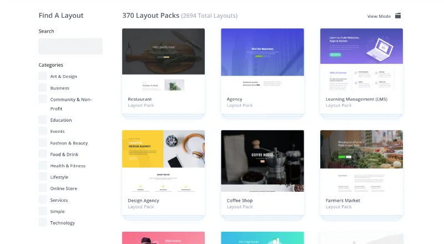Click the Farmers Market title text
This screenshot has height=244, width=444.
tap(342, 201)
